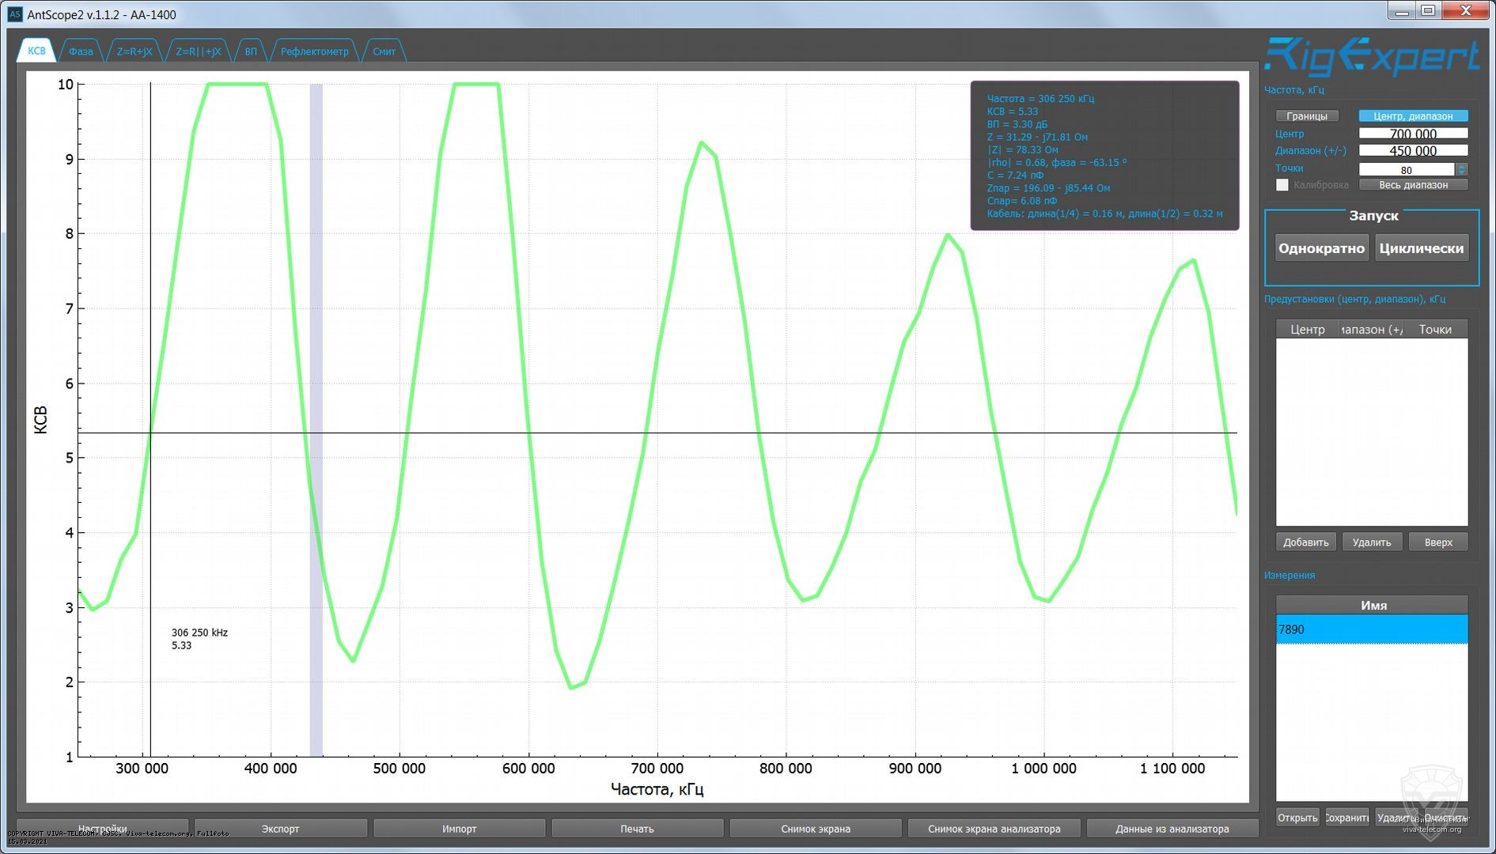Click Добавить to add a preset
The height and width of the screenshot is (854, 1496).
(x=1305, y=542)
